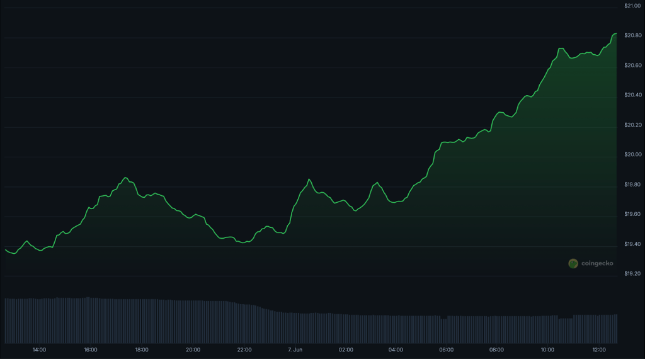Click the price line peak near 18:00
The image size is (645, 359).
click(x=125, y=178)
